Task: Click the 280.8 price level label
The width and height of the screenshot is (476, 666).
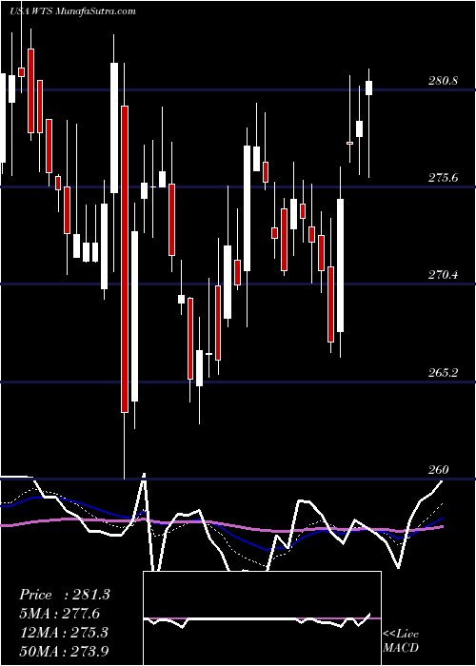Action: (443, 80)
